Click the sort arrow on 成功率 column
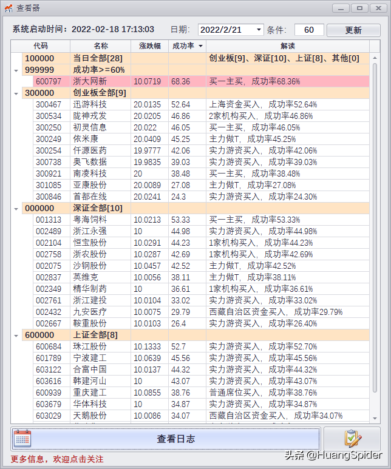The image size is (391, 469). tap(200, 46)
